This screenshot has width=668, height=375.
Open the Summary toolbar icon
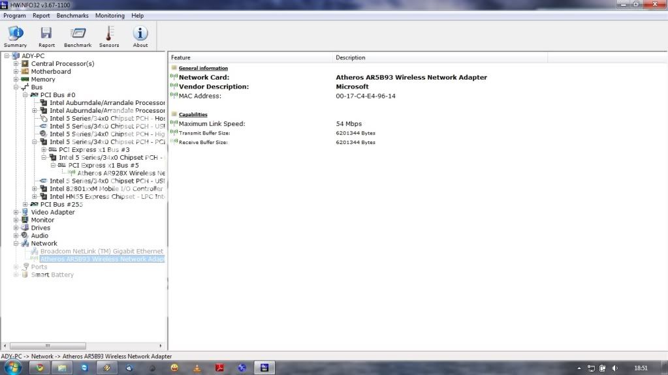point(15,36)
